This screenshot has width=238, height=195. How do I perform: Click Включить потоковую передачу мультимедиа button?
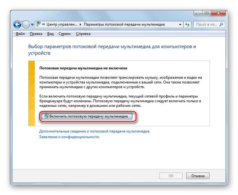87,116
